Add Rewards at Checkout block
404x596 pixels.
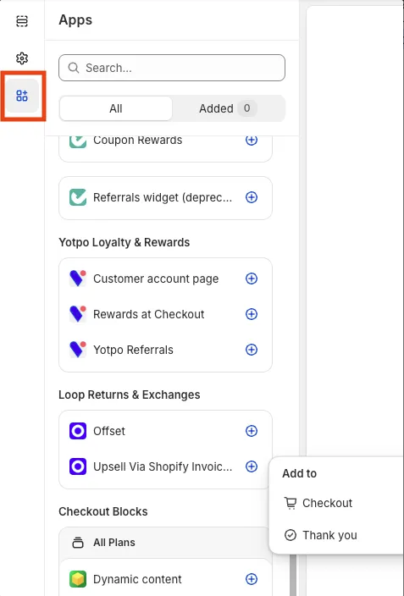[252, 314]
